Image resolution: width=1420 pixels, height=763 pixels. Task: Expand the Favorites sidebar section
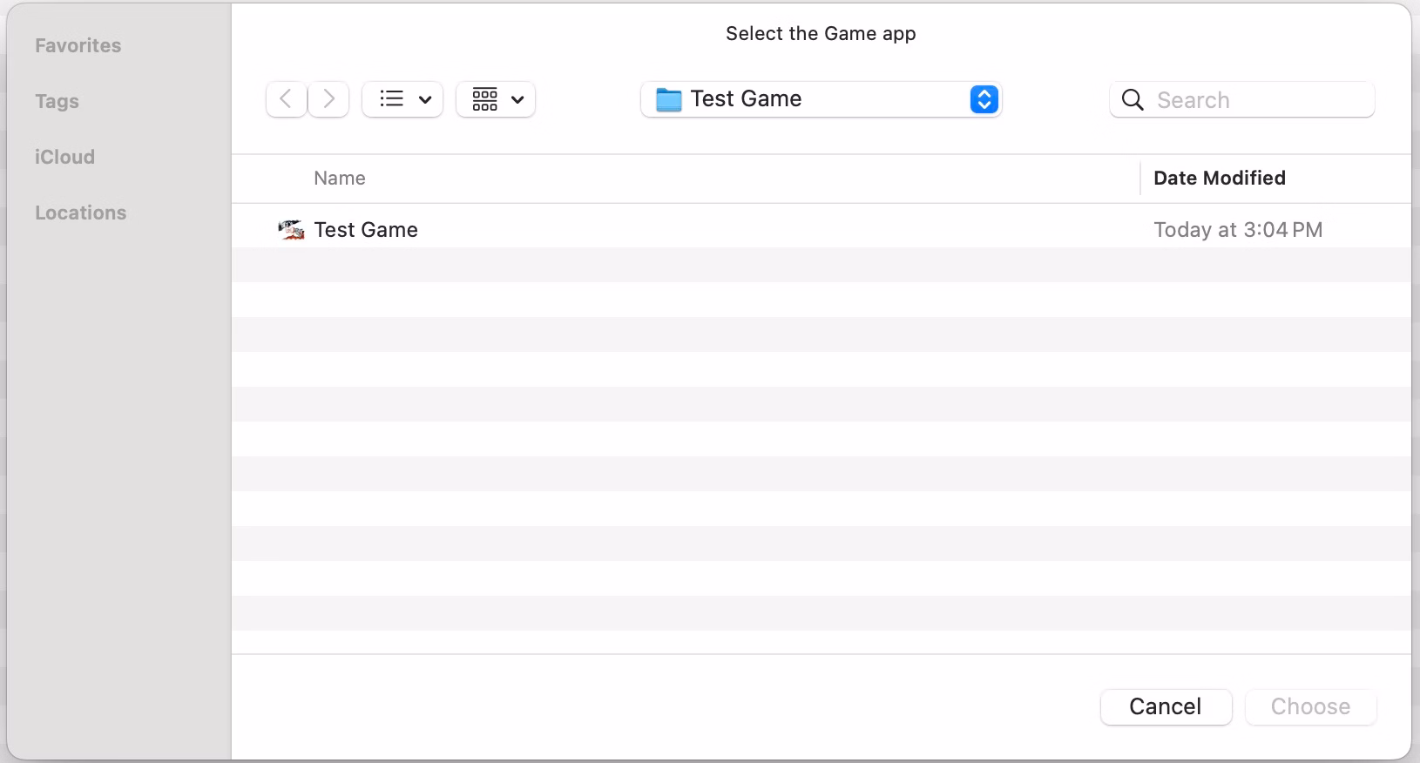click(78, 45)
